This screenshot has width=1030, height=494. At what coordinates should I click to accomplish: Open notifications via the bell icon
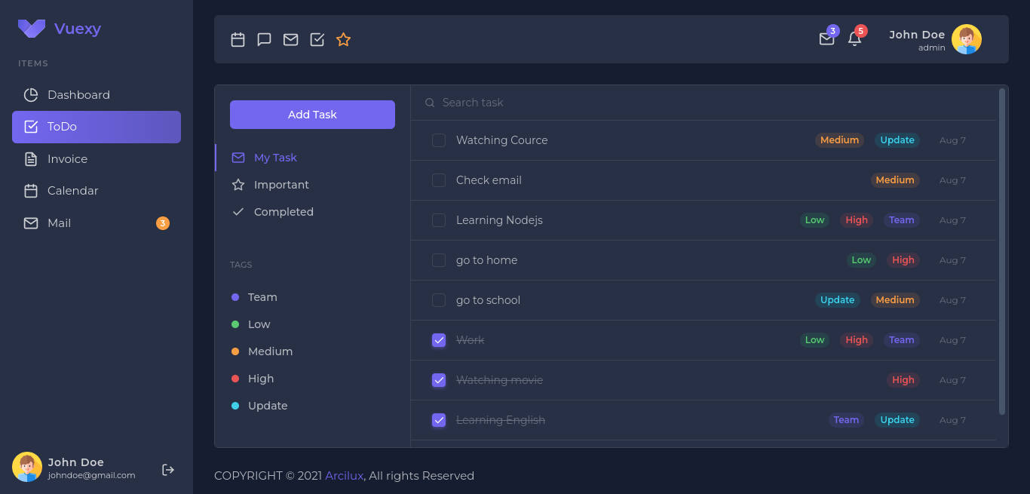point(854,38)
